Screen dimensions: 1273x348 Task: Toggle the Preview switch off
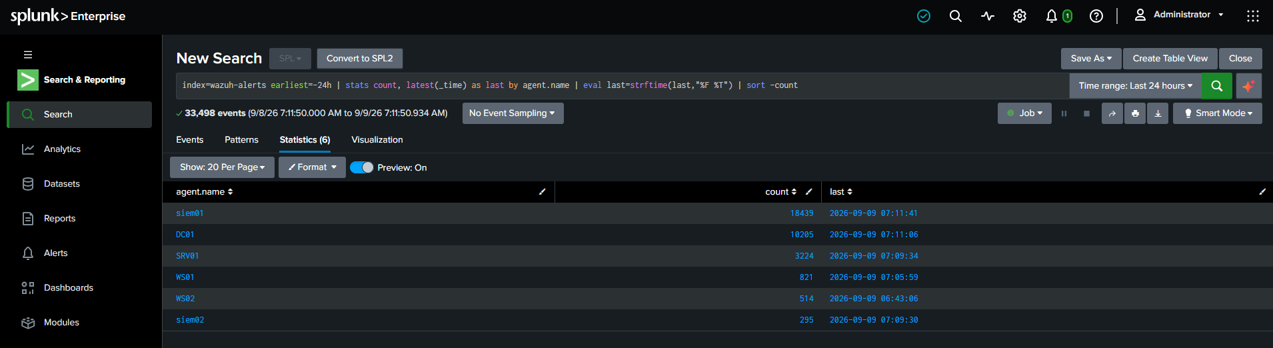pyautogui.click(x=362, y=167)
